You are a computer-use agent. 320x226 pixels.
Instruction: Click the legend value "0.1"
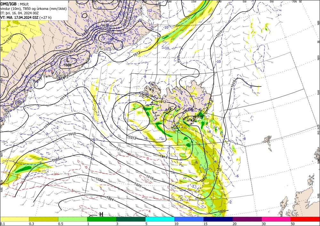2,224
